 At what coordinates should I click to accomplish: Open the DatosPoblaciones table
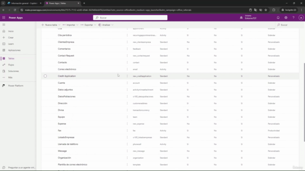67,96
